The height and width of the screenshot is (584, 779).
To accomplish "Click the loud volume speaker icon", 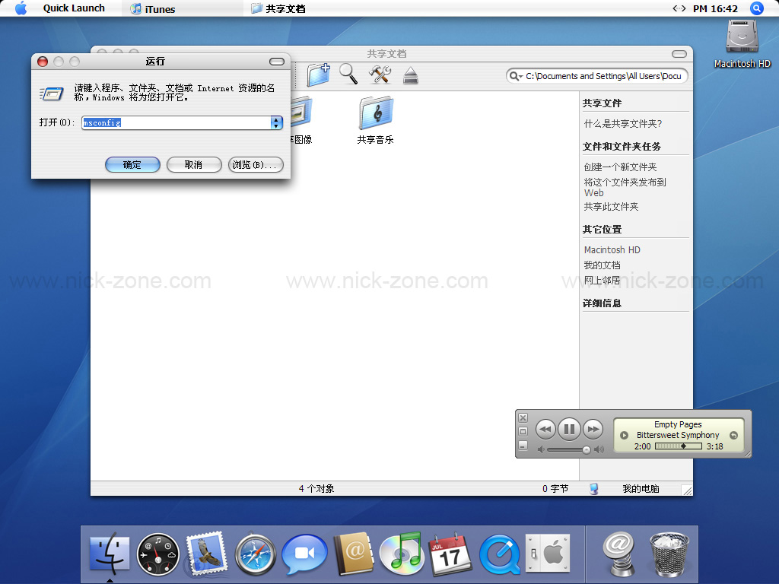I will [599, 449].
